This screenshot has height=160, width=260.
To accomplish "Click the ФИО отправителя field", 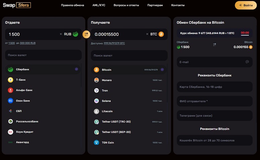I will (x=215, y=101).
